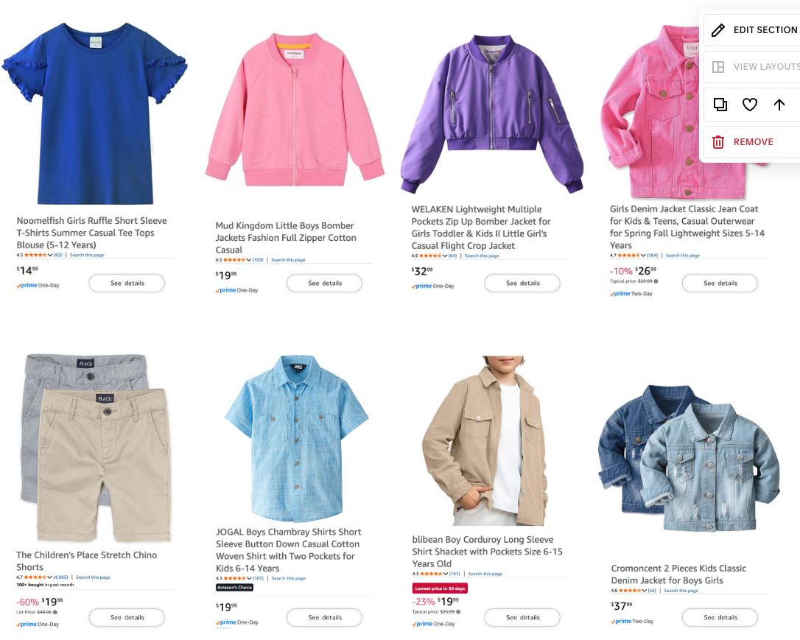Expand rating chevron for WELAKEN purple jacket

click(445, 256)
